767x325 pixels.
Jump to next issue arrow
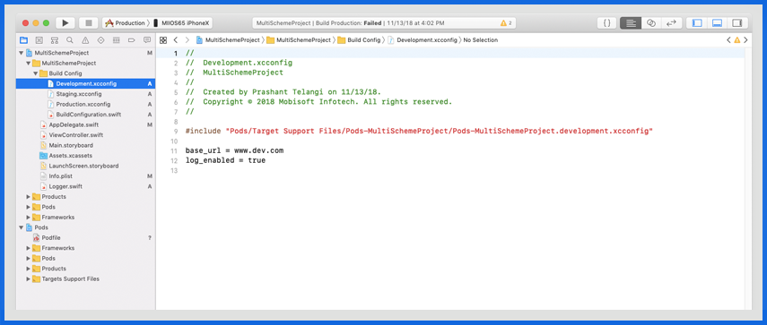coord(745,40)
